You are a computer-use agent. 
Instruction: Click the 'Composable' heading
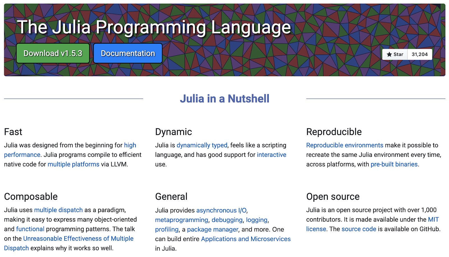(31, 196)
